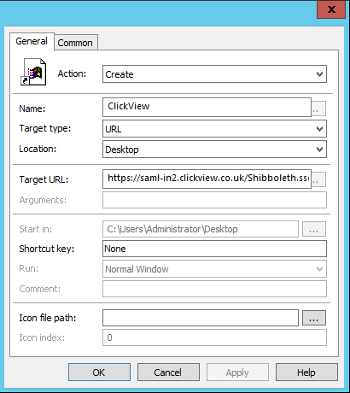Open the Target URL browse button
The image size is (350, 393).
318,179
